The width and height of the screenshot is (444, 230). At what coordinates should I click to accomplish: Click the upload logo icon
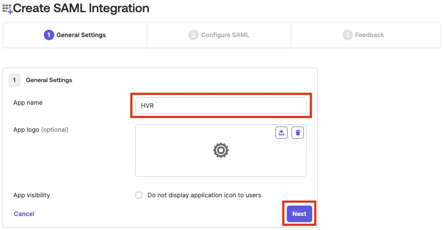click(x=282, y=133)
